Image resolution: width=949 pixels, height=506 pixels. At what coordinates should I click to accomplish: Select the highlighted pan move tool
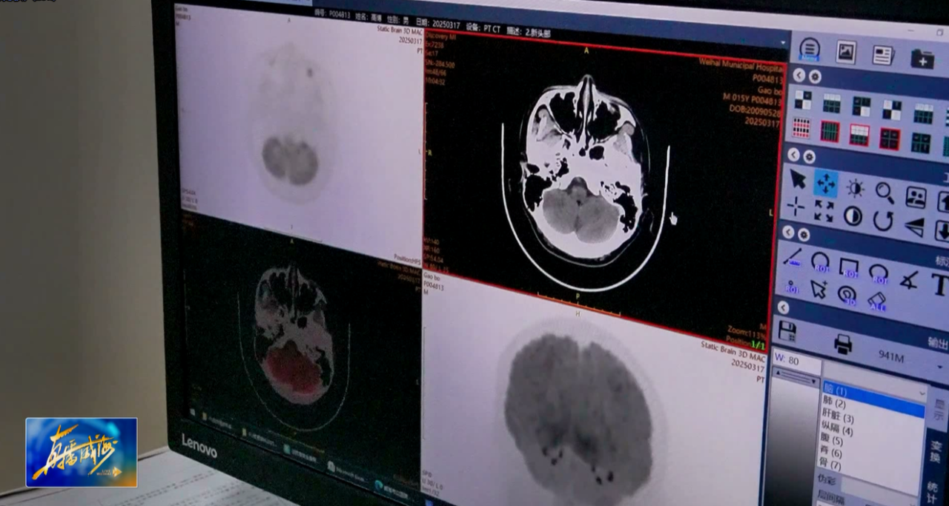point(826,183)
